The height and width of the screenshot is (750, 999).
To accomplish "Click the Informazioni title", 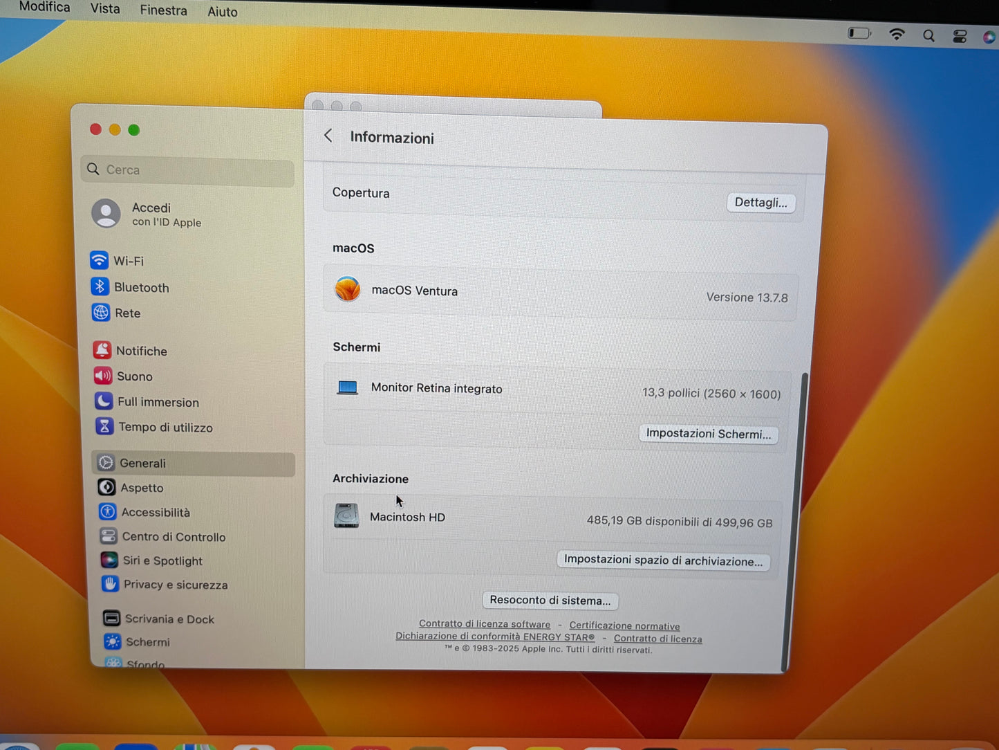I will pos(392,137).
